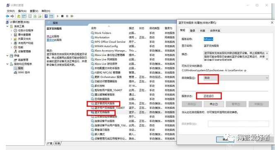Viewport: 279px width, 150px height.
Task: Select the 服务 node in the tree
Action: pyautogui.click(x=19, y=68)
